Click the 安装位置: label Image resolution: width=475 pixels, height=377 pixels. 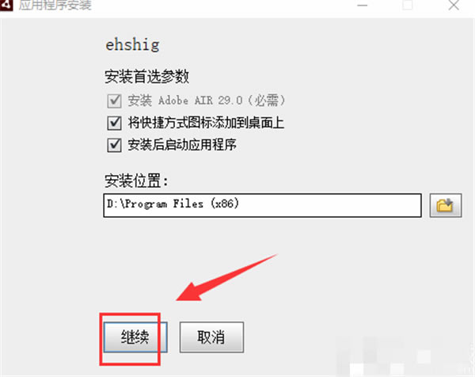tap(136, 181)
